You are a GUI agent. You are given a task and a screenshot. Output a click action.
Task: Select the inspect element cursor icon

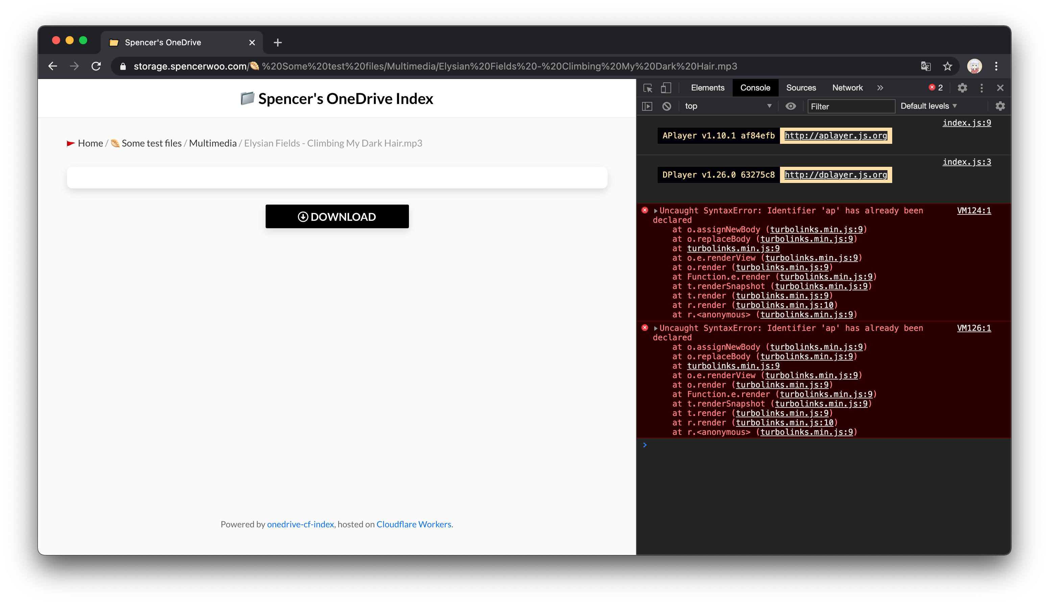pos(648,88)
